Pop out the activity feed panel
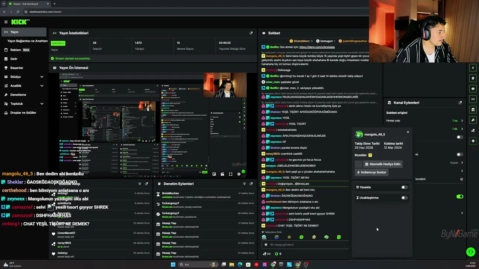Viewport: 479px width, 269px height. pyautogui.click(x=146, y=184)
